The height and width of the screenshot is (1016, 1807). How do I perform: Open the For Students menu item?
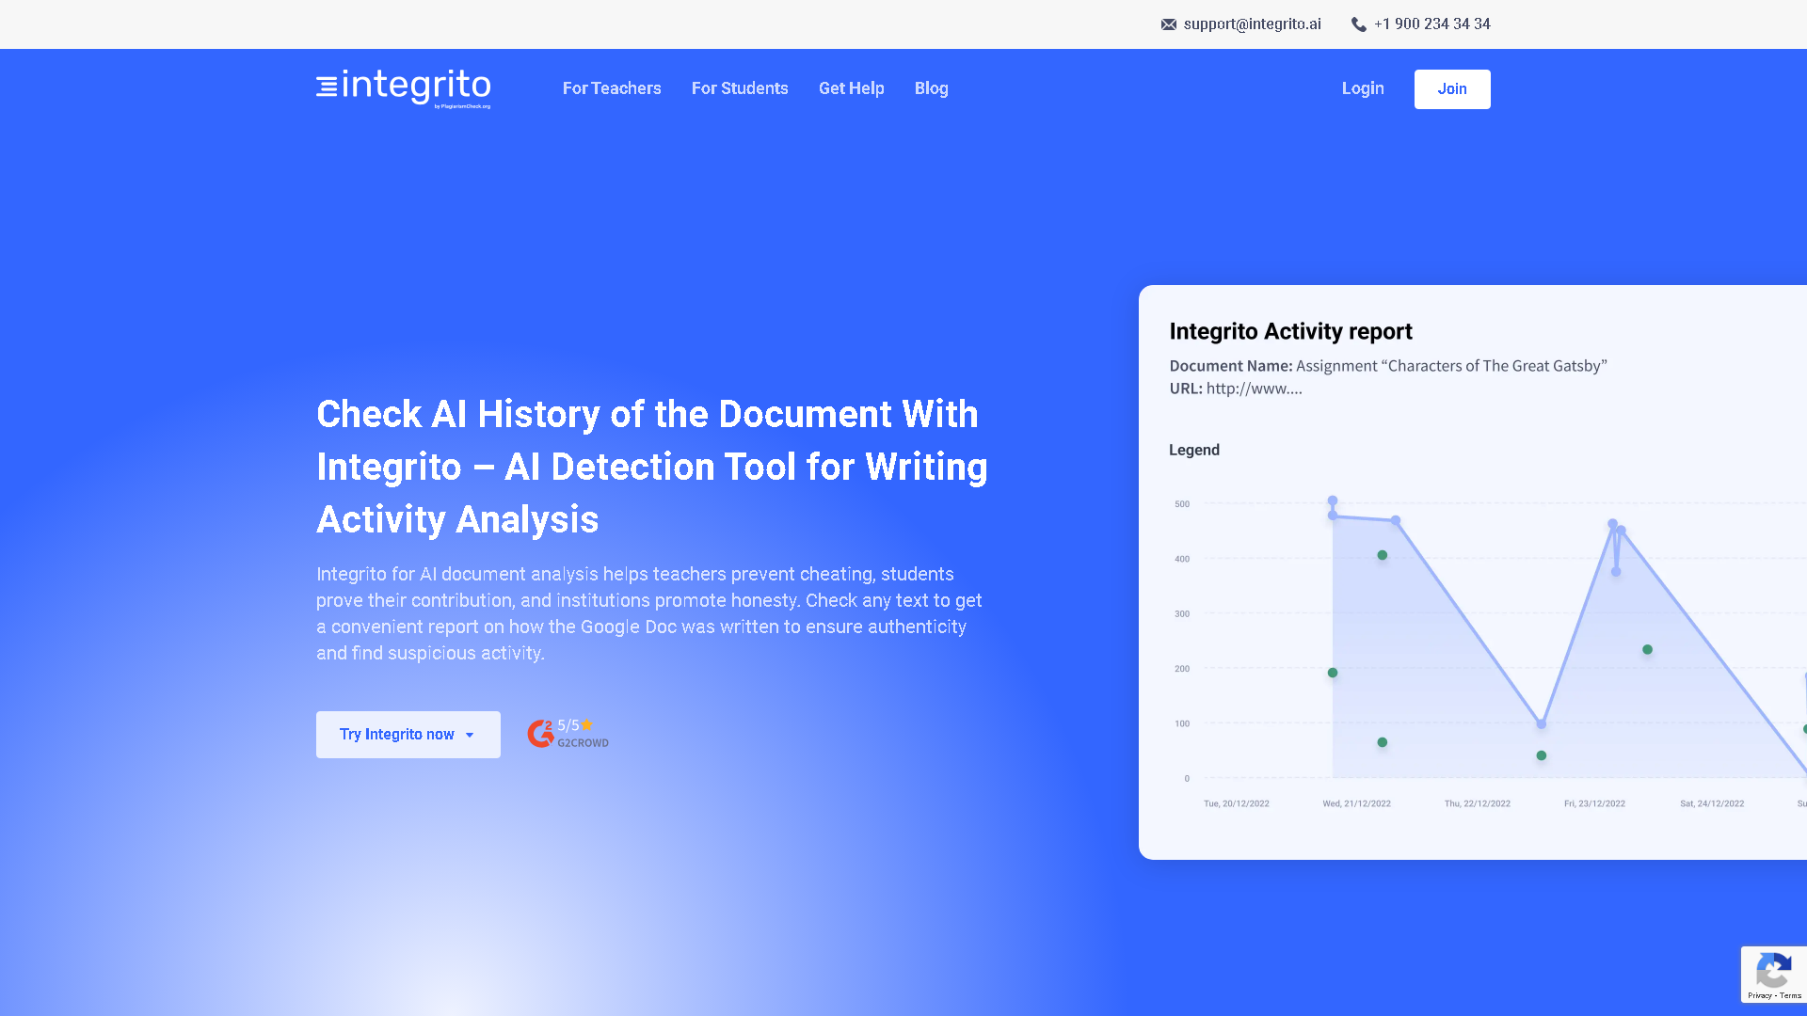click(740, 88)
